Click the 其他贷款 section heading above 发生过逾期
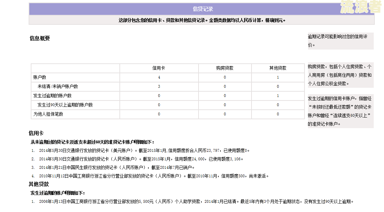Screen dimensions: 384x212 (39, 184)
